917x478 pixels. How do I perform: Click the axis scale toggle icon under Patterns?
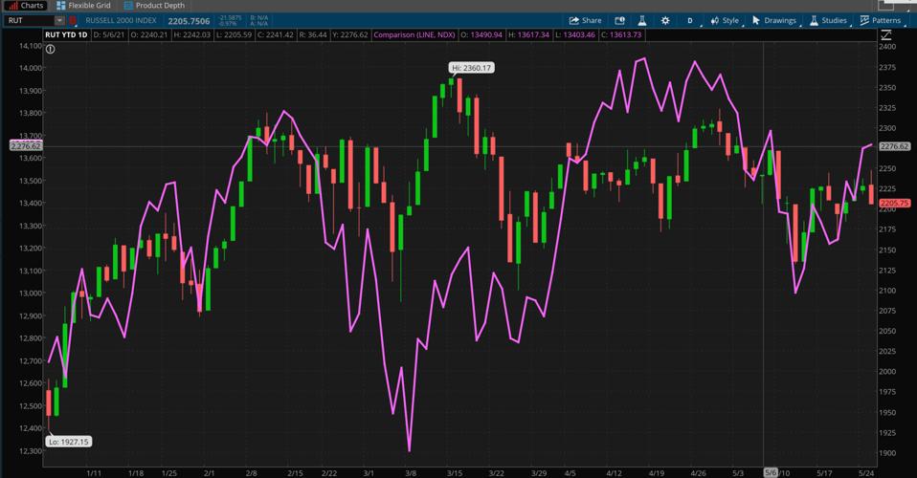tap(885, 35)
